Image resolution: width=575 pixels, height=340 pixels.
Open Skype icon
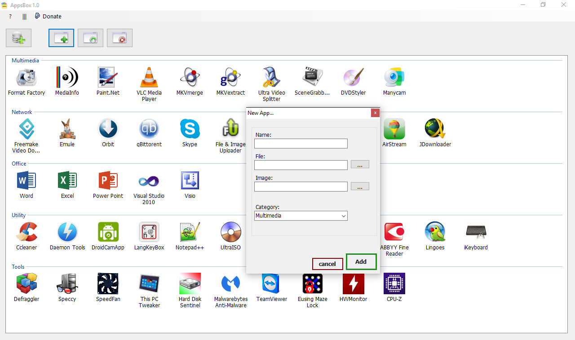coord(190,129)
